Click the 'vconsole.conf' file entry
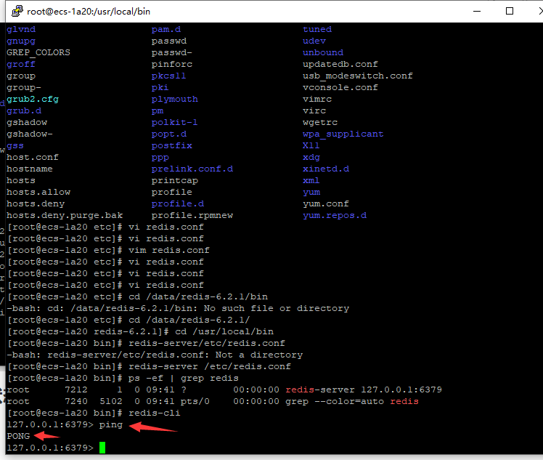The height and width of the screenshot is (460, 543). click(x=340, y=88)
